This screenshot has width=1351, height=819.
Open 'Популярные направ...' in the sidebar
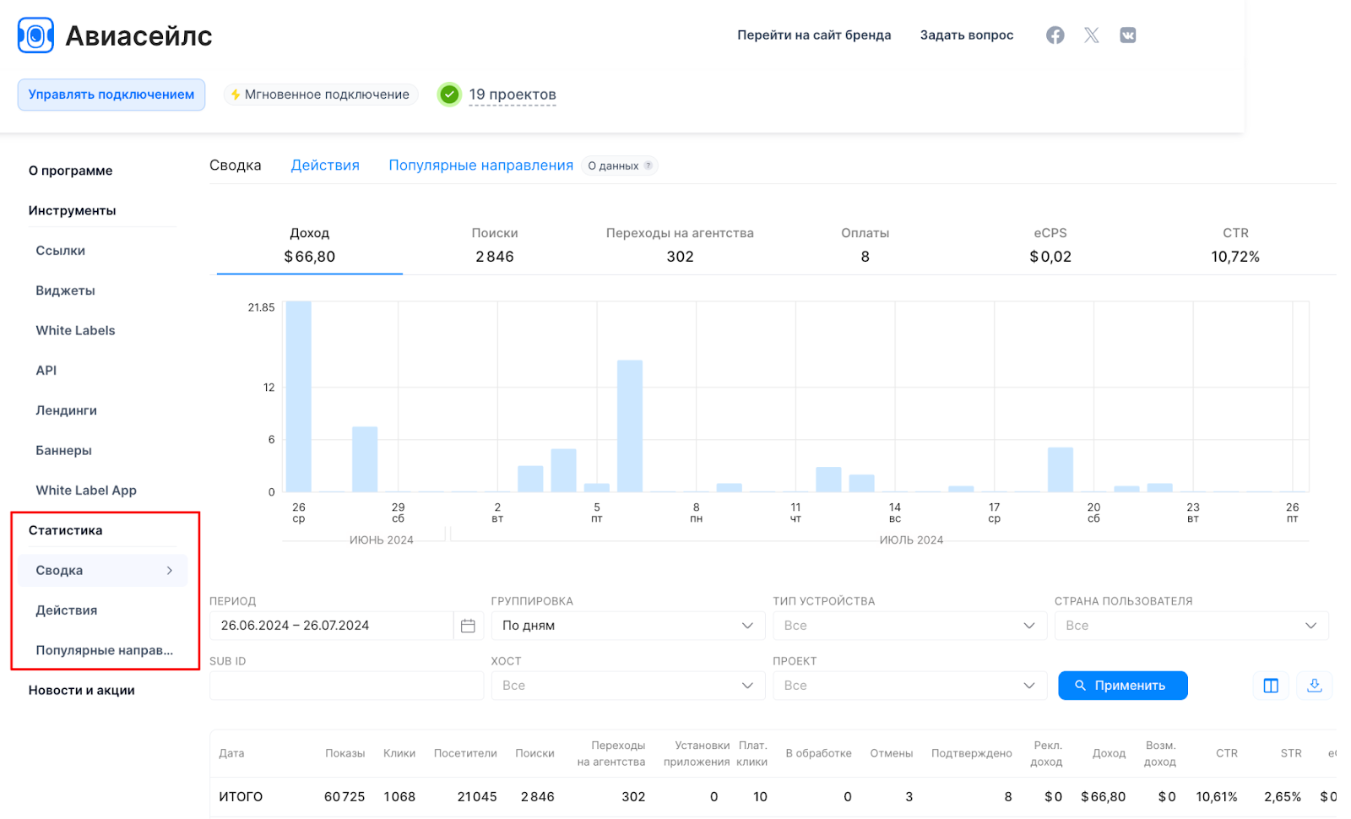(104, 650)
